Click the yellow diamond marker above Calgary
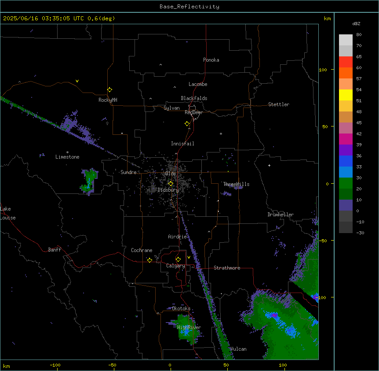 point(178,260)
